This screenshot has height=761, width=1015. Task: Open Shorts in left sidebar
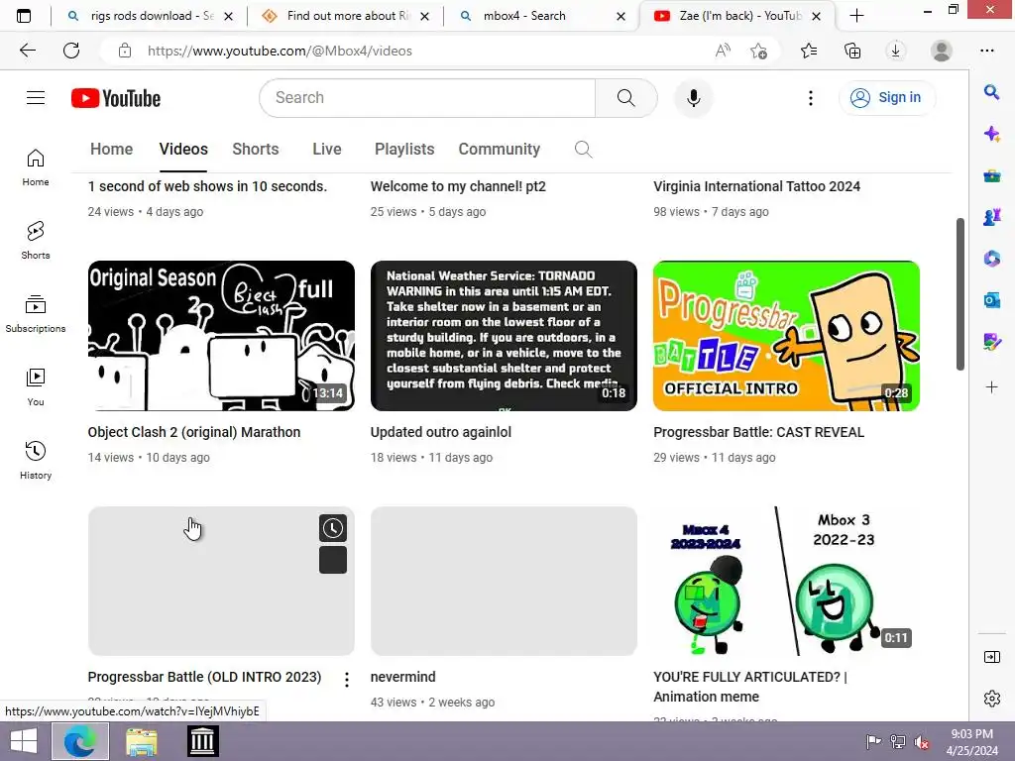(36, 241)
